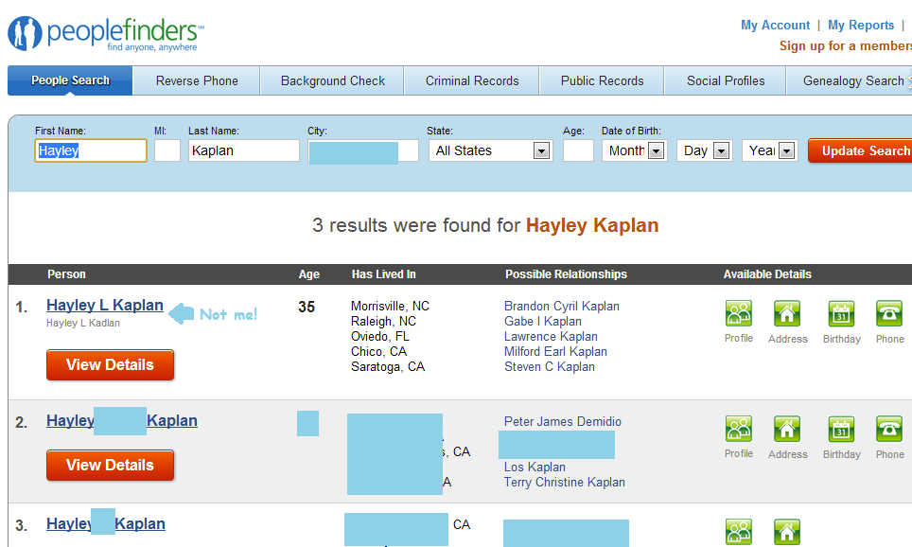Switch to the Reverse Phone tab
This screenshot has height=547, width=912.
pos(197,80)
